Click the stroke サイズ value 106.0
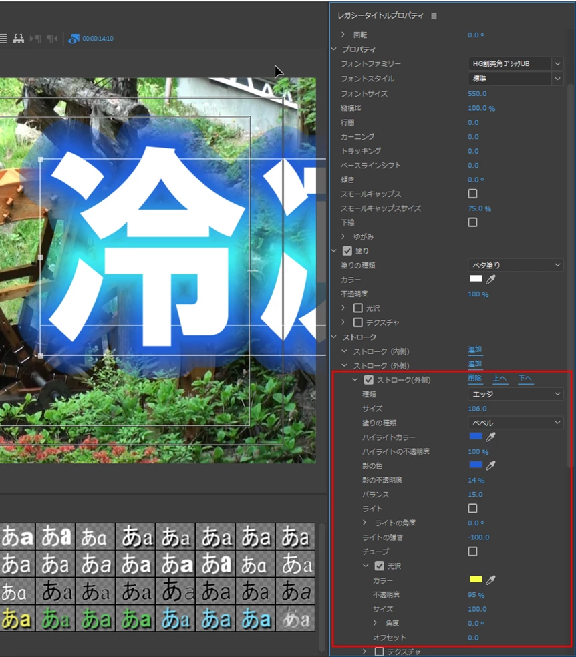The image size is (576, 657). click(x=478, y=409)
